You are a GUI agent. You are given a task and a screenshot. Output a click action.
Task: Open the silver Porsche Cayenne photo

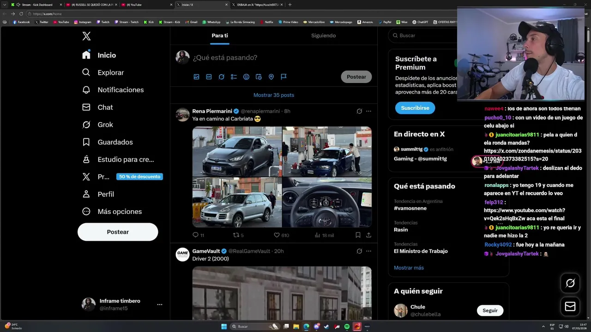tap(237, 202)
